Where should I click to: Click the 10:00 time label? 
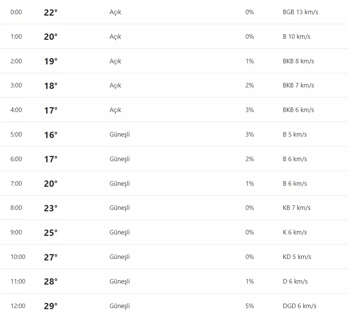pyautogui.click(x=18, y=257)
